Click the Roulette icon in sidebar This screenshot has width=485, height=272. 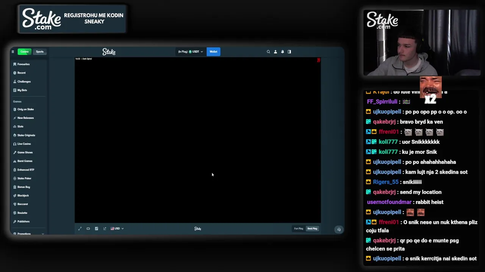click(x=15, y=213)
